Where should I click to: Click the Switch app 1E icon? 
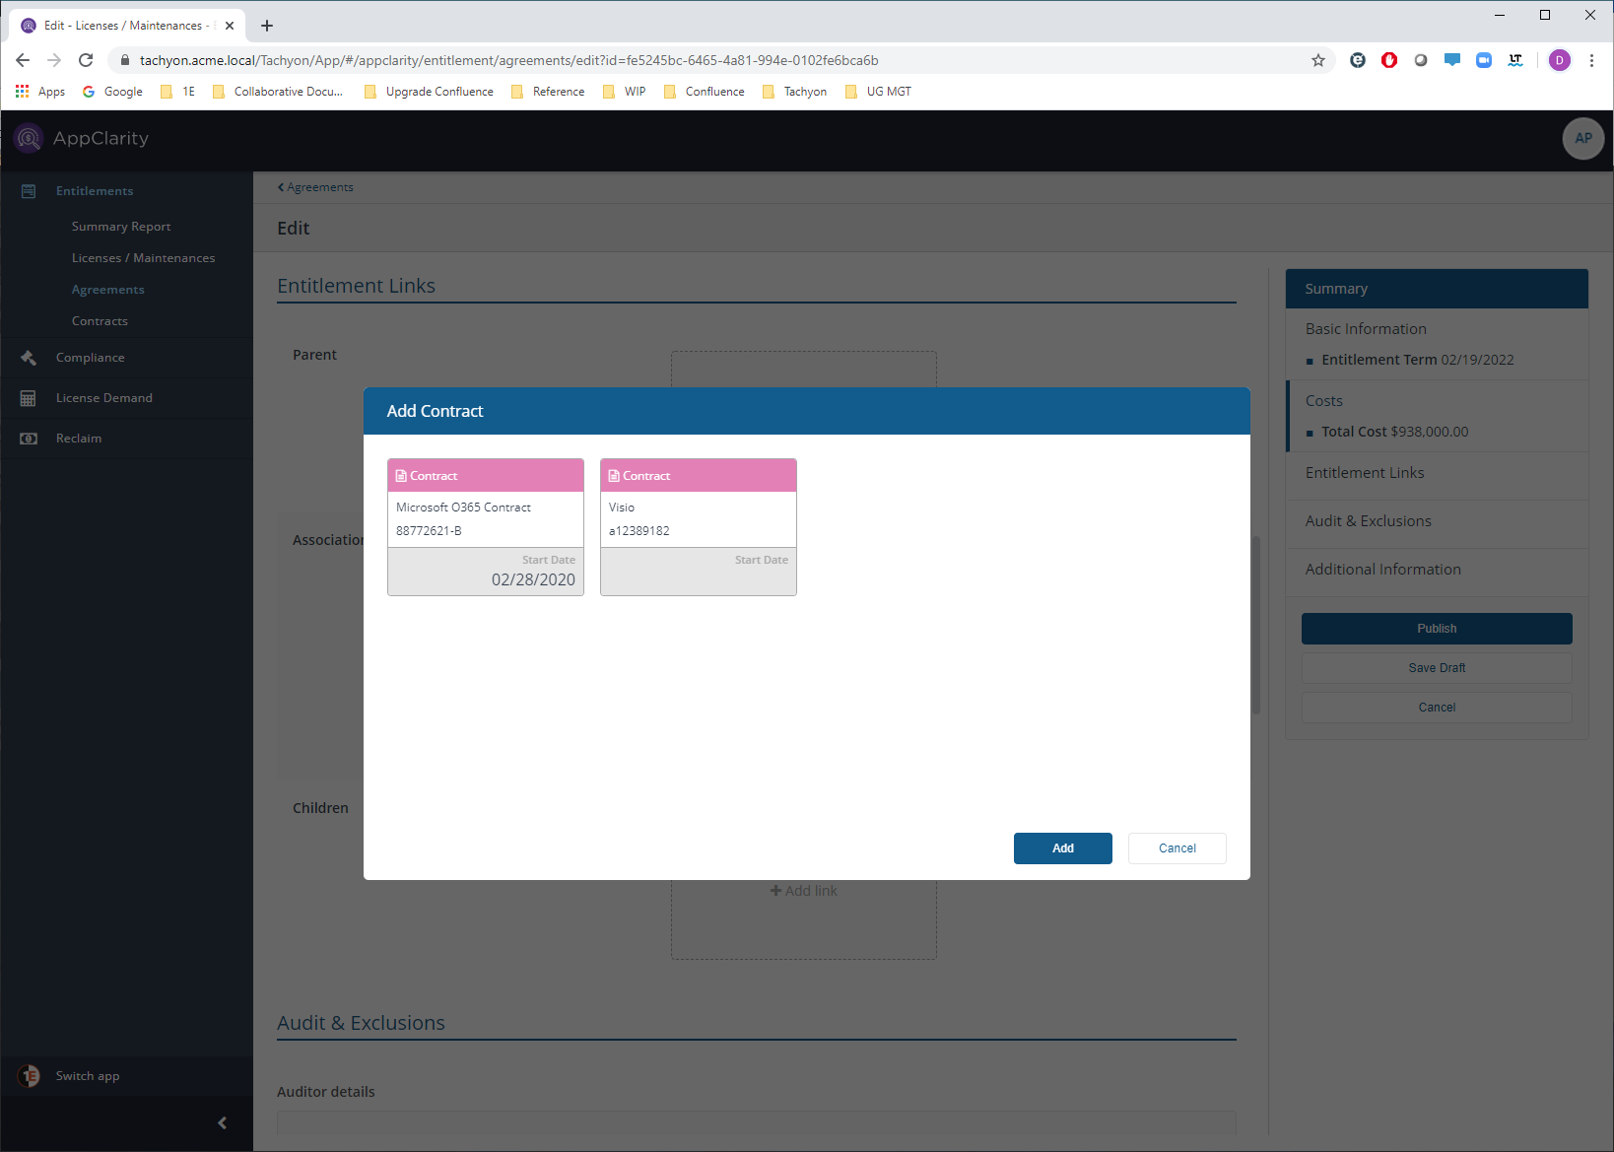click(x=29, y=1076)
